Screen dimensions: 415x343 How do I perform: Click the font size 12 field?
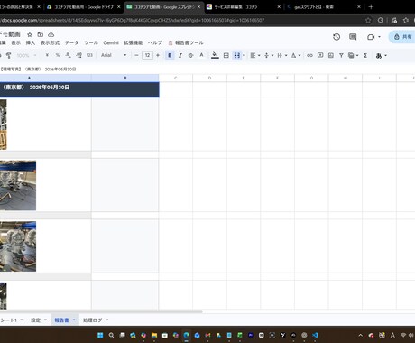click(x=147, y=55)
